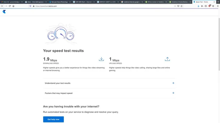Expand Factors that may impact speed
Viewport: 220px width, 123px height.
click(109, 93)
